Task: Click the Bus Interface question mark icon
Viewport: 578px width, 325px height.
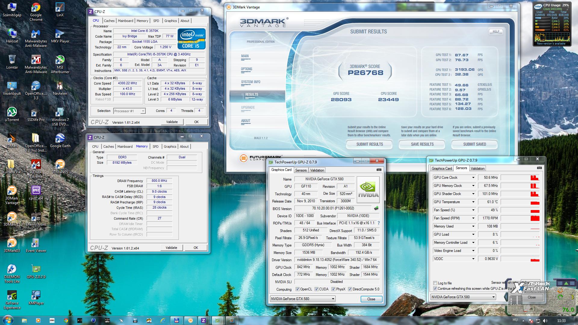Action: (378, 223)
